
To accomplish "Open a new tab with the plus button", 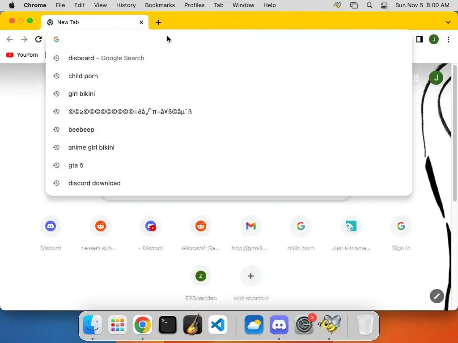I will pos(158,22).
